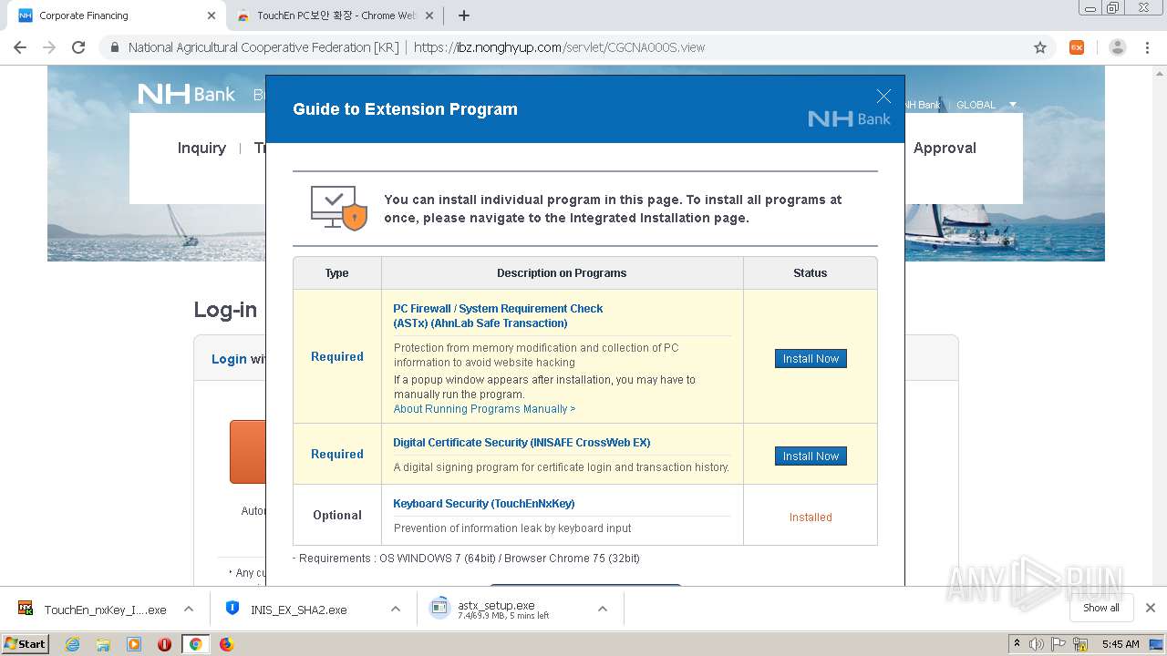Select the Corporate Financing tab
The image size is (1167, 656).
coord(117,15)
